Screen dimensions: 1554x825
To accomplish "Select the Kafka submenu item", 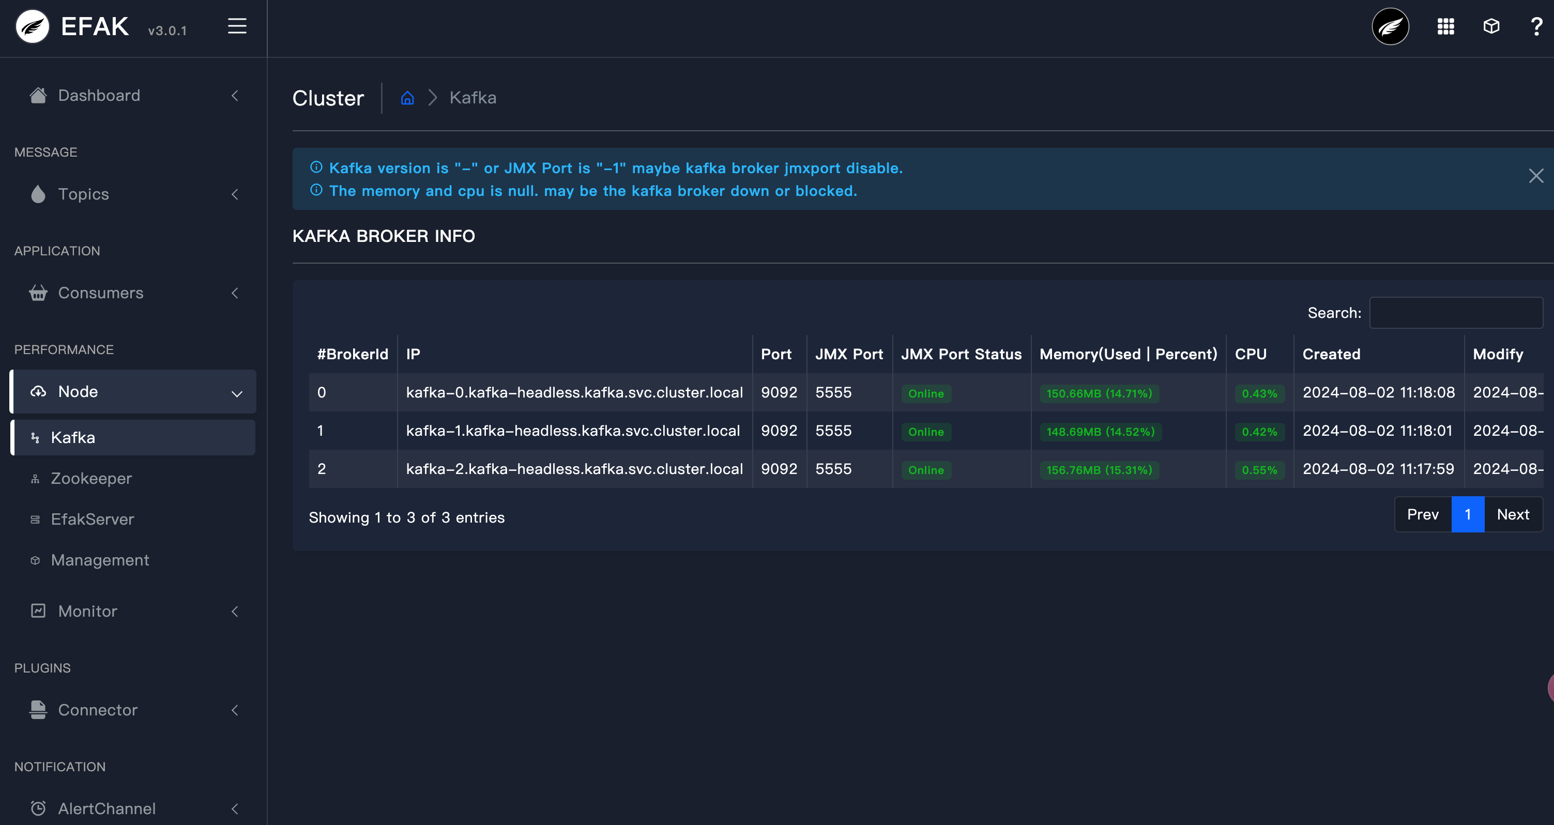I will click(x=134, y=438).
